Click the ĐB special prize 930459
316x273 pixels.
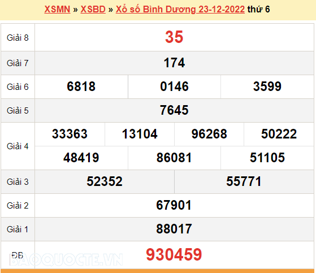click(174, 254)
